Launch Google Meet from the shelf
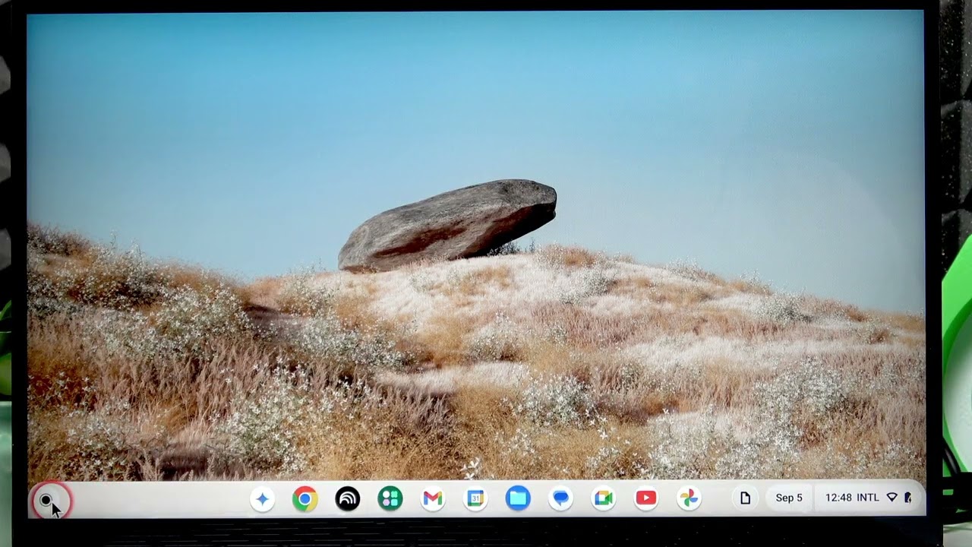This screenshot has height=547, width=972. coord(603,498)
